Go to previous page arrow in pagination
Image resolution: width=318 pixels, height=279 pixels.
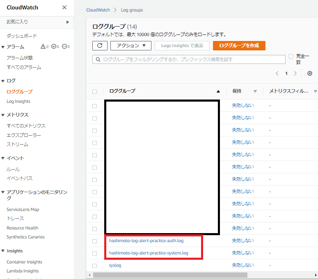(277, 73)
